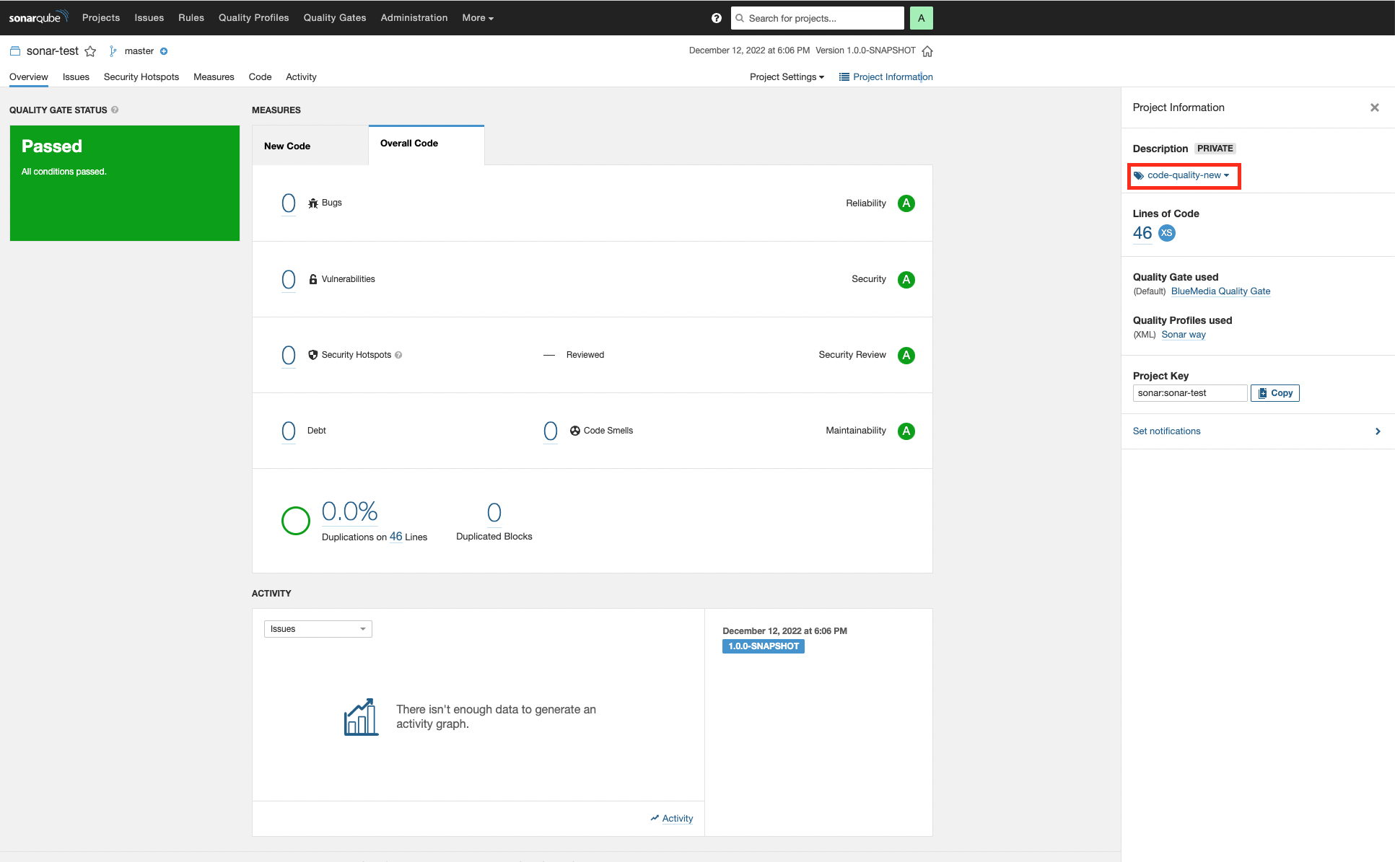Click the plus icon beside master branch
Viewport: 1395px width, 862px height.
point(164,51)
